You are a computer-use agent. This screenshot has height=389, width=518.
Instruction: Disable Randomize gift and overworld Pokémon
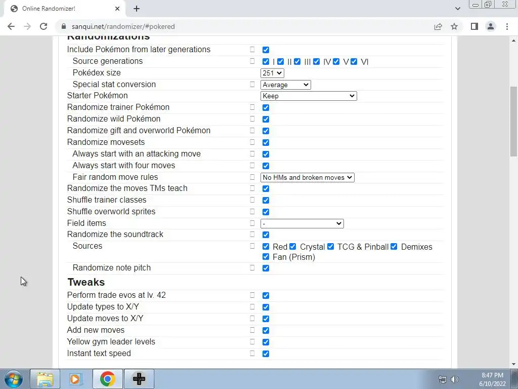266,131
